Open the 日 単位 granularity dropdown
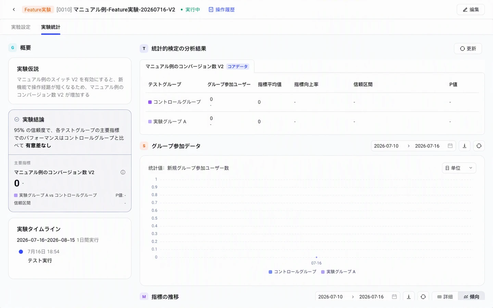Viewport: 493px width, 308px height. 459,168
